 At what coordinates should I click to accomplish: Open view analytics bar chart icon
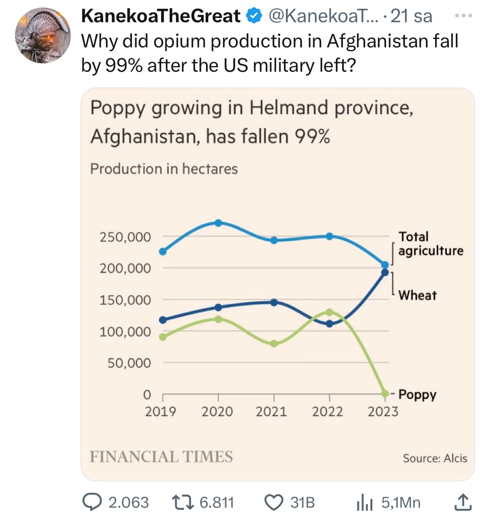click(365, 502)
